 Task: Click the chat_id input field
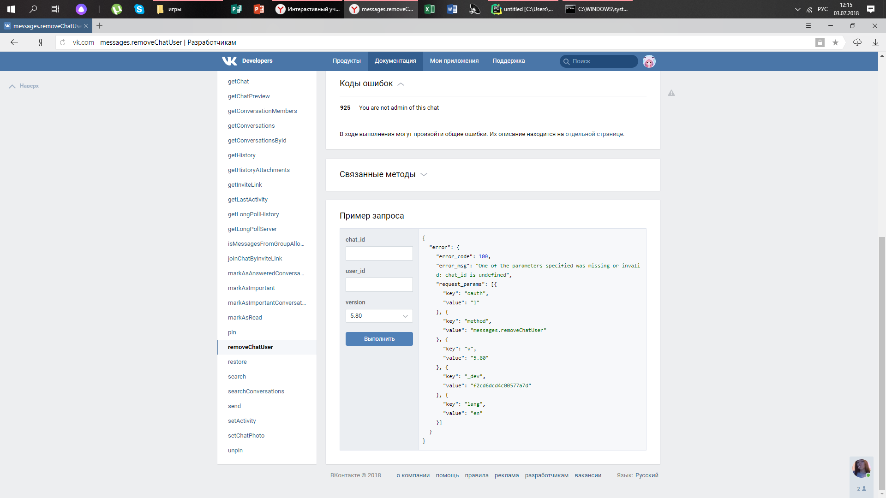[379, 253]
